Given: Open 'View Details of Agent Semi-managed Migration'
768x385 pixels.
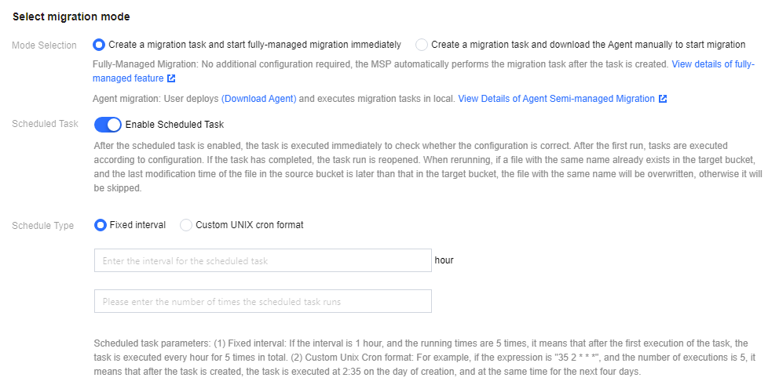Looking at the screenshot, I should coord(556,99).
